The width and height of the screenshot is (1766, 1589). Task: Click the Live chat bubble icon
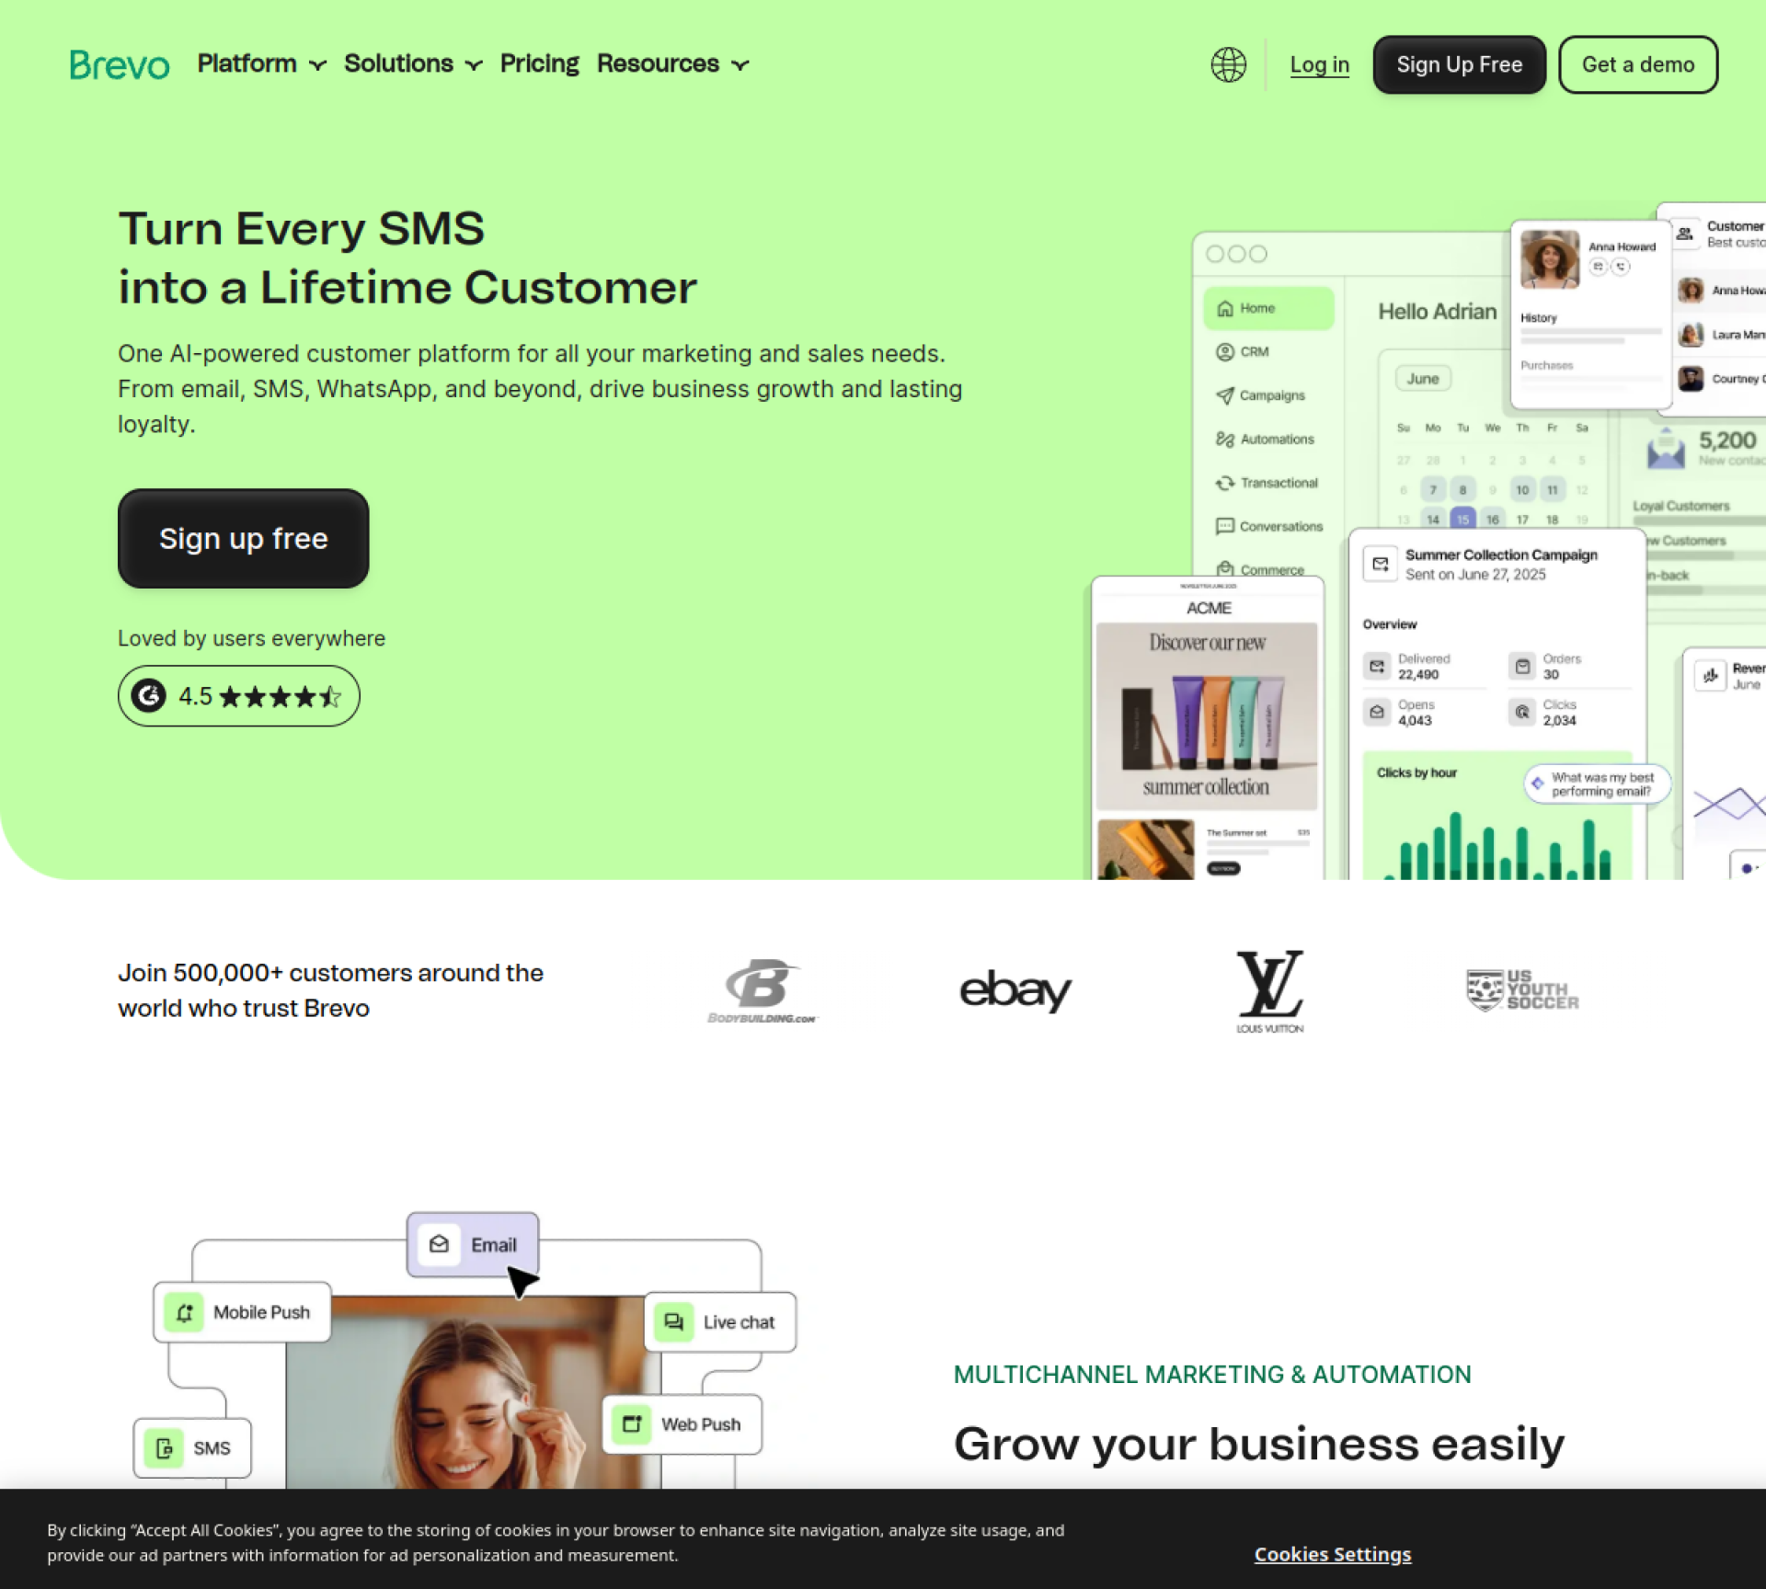[x=674, y=1322]
